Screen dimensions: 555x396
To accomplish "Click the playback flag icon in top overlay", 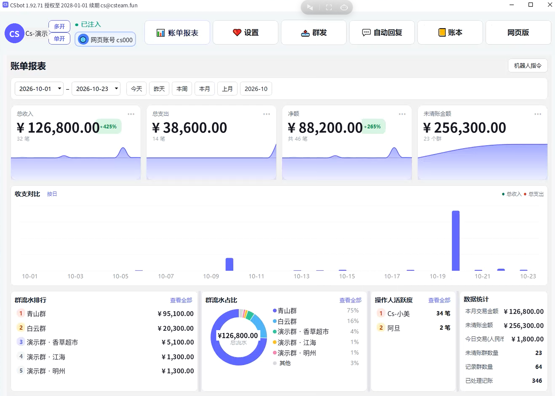I will [310, 7].
